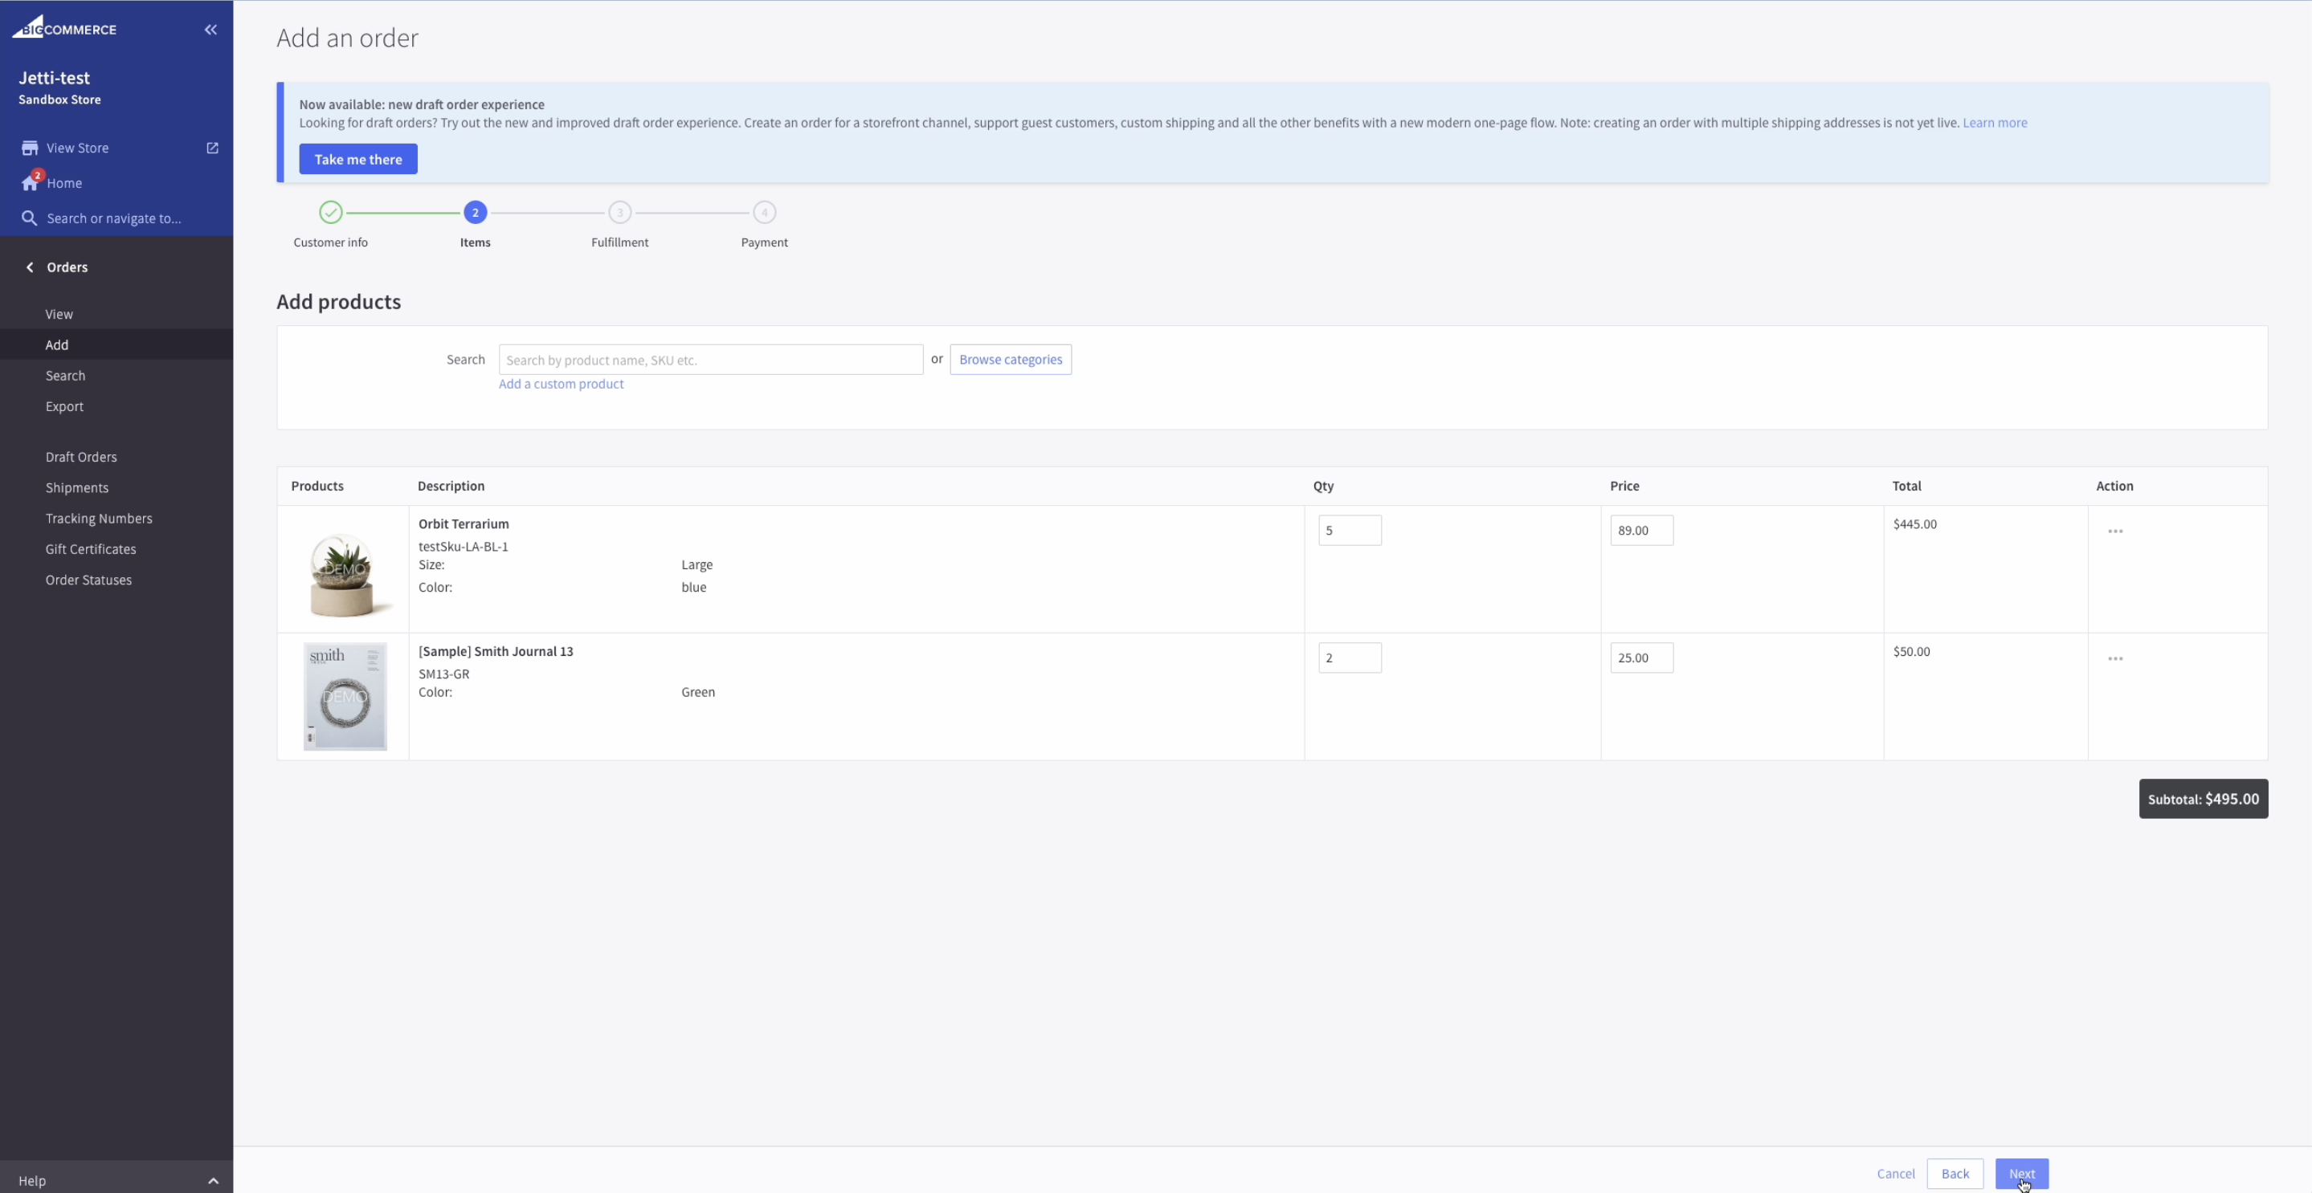Image resolution: width=2312 pixels, height=1193 pixels.
Task: Click Orbit Terrarium product name
Action: [x=463, y=523]
